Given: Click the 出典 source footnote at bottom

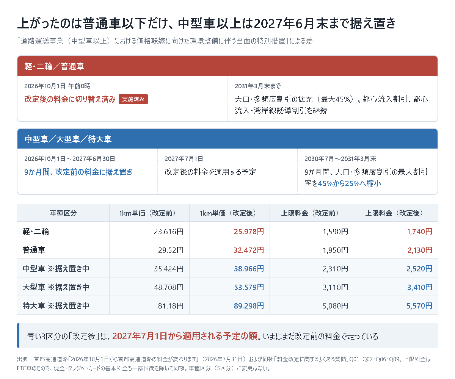Looking at the screenshot, I should point(224,363).
